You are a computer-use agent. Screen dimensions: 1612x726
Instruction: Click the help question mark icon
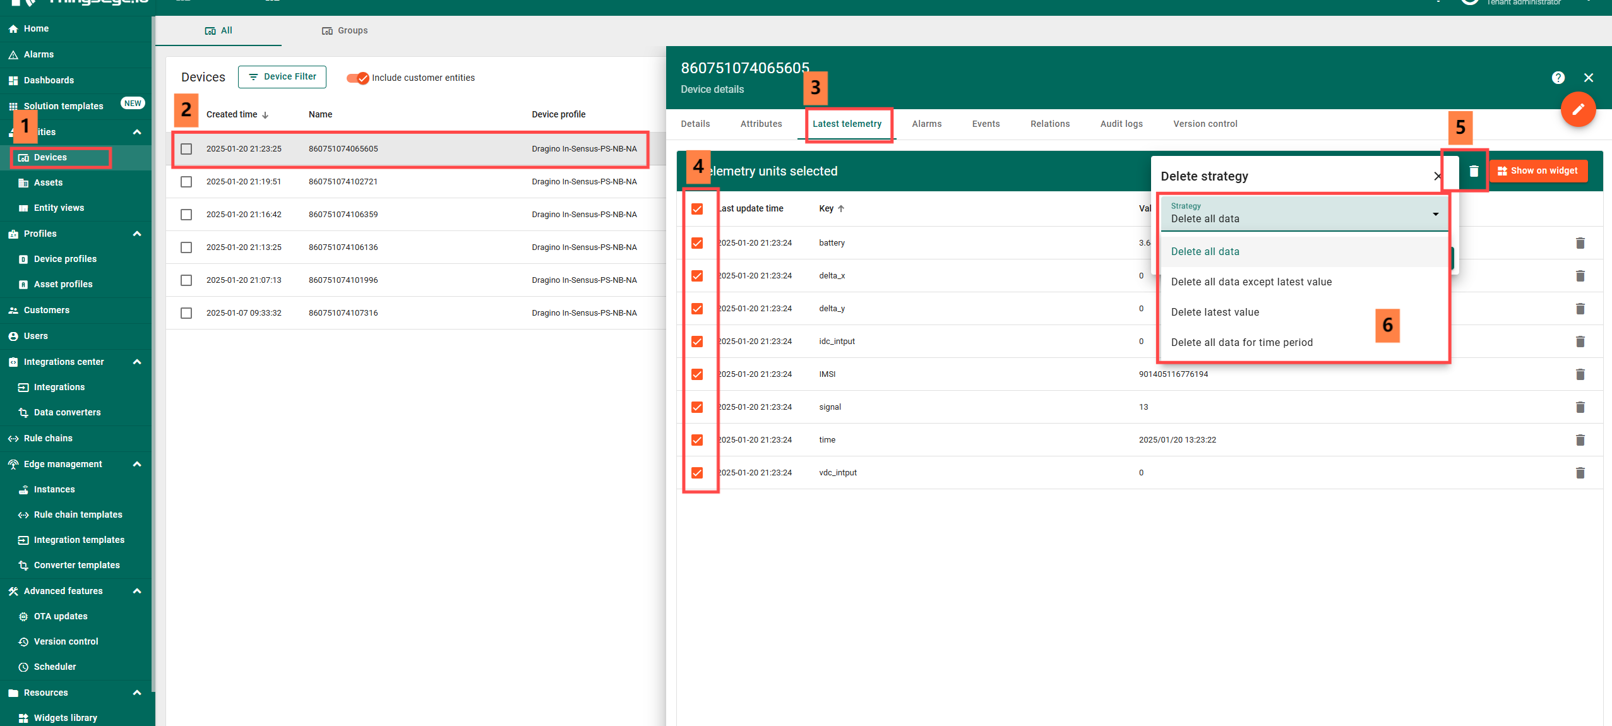pos(1558,78)
